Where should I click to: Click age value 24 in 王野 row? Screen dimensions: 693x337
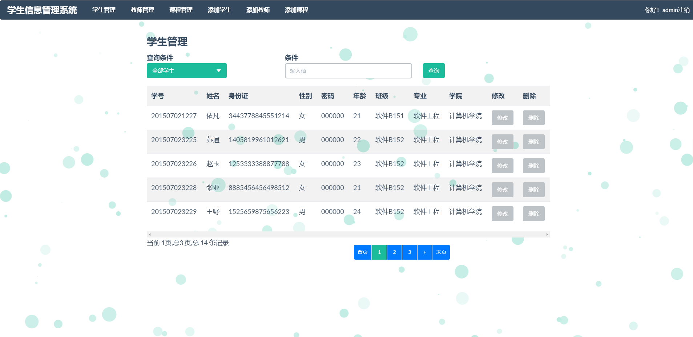(x=357, y=211)
